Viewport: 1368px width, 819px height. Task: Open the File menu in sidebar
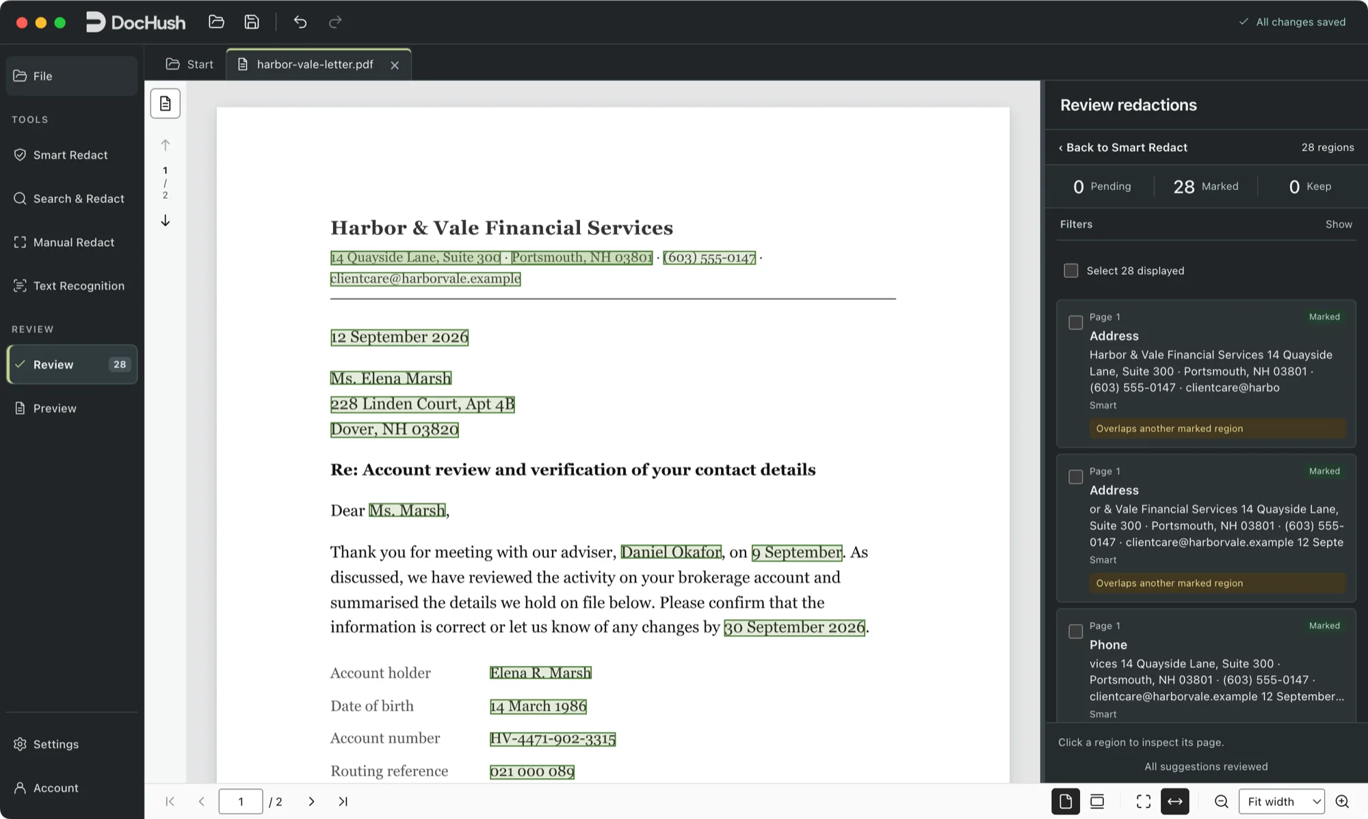point(72,76)
